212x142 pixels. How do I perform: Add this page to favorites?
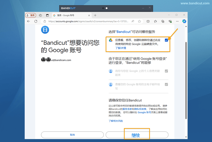coord(139,21)
